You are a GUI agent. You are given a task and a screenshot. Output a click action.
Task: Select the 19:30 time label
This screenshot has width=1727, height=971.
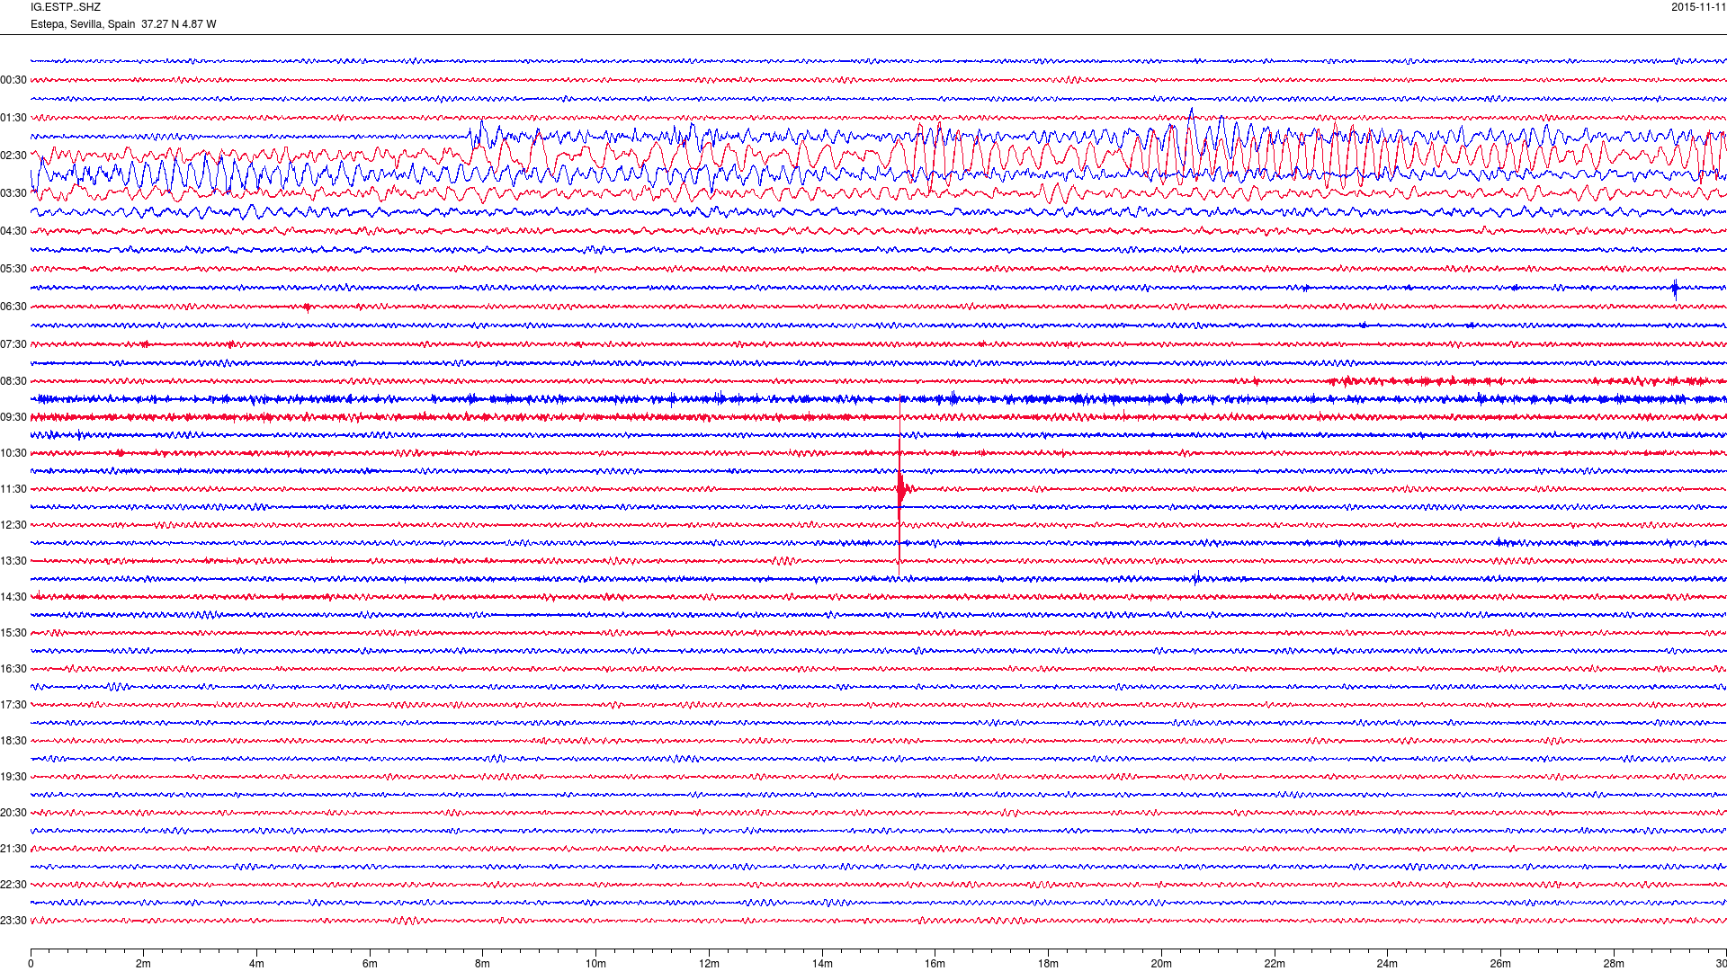pos(13,777)
